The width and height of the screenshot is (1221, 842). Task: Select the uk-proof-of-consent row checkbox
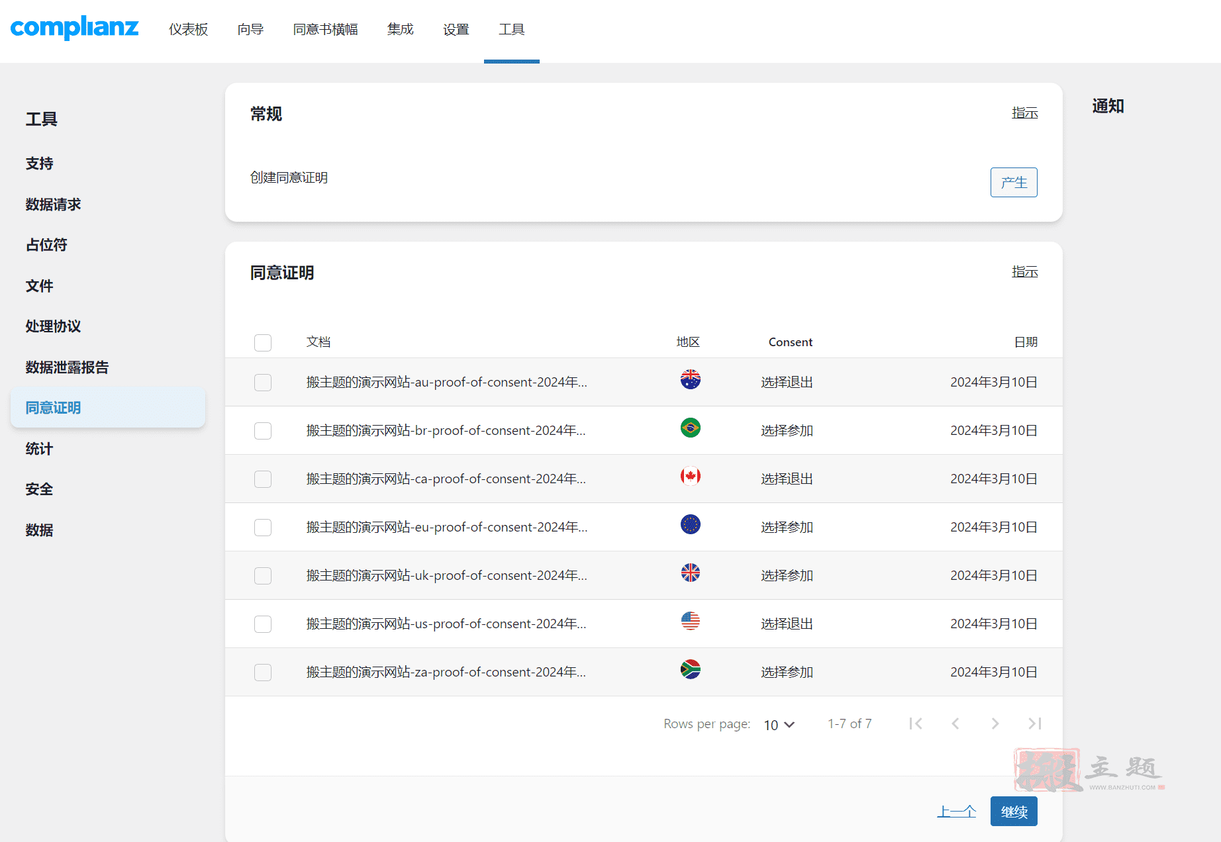pyautogui.click(x=263, y=575)
